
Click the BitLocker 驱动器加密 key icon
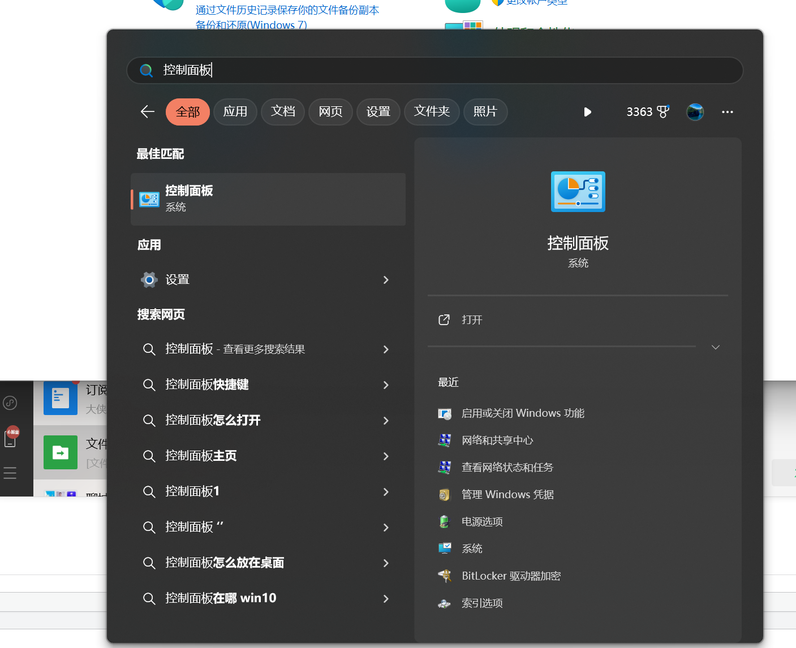click(445, 576)
